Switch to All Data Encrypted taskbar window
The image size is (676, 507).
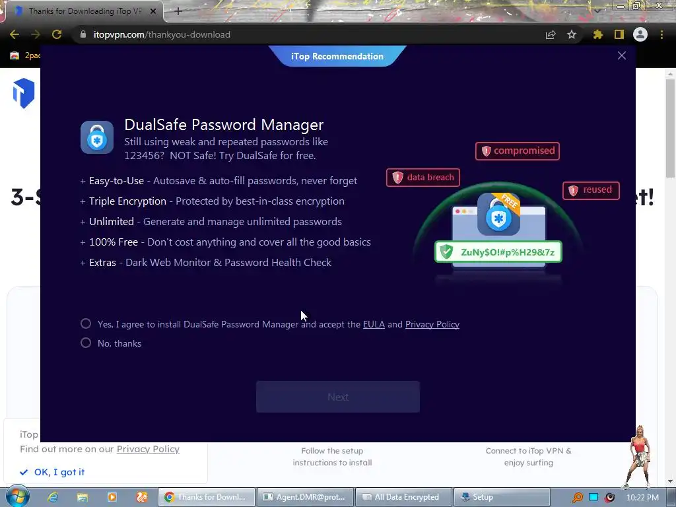(x=403, y=497)
